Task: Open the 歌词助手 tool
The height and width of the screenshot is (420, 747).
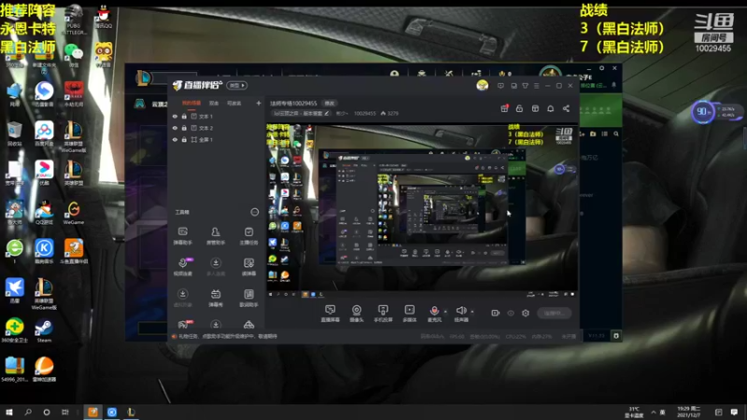Action: [248, 298]
